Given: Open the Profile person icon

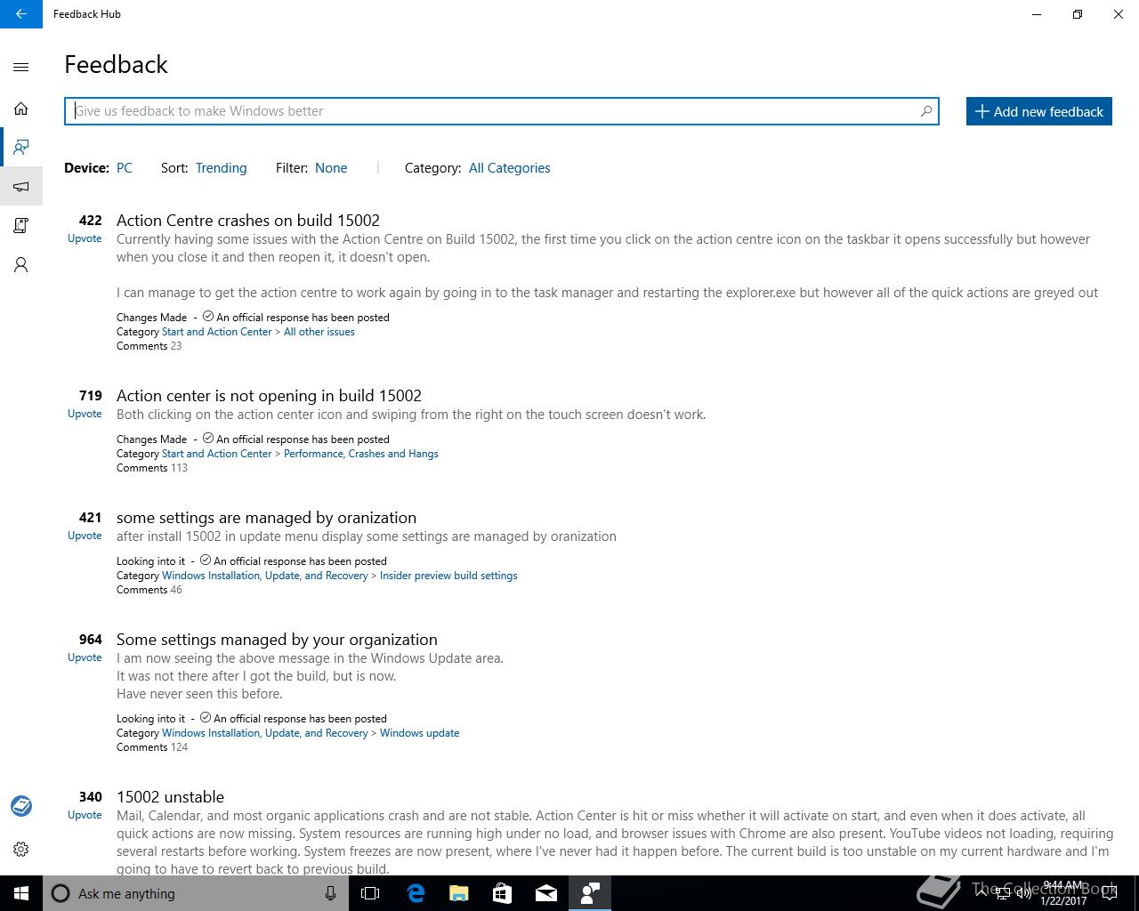Looking at the screenshot, I should [21, 264].
